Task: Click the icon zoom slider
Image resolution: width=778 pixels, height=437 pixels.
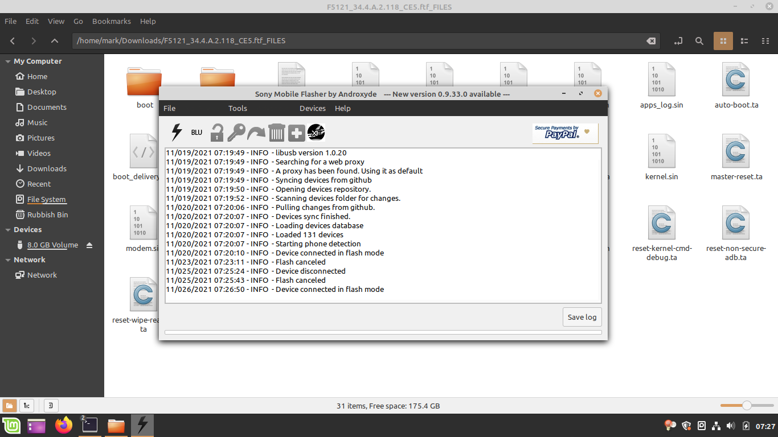Action: coord(746,406)
